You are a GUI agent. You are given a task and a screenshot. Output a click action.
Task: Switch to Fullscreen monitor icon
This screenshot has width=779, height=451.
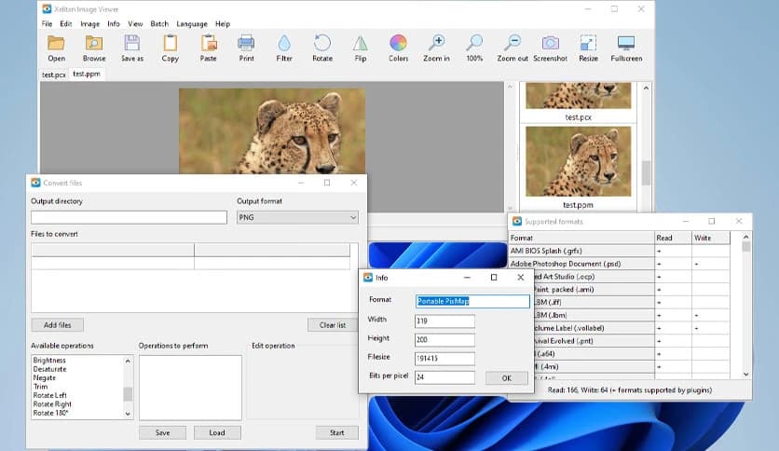pyautogui.click(x=626, y=43)
